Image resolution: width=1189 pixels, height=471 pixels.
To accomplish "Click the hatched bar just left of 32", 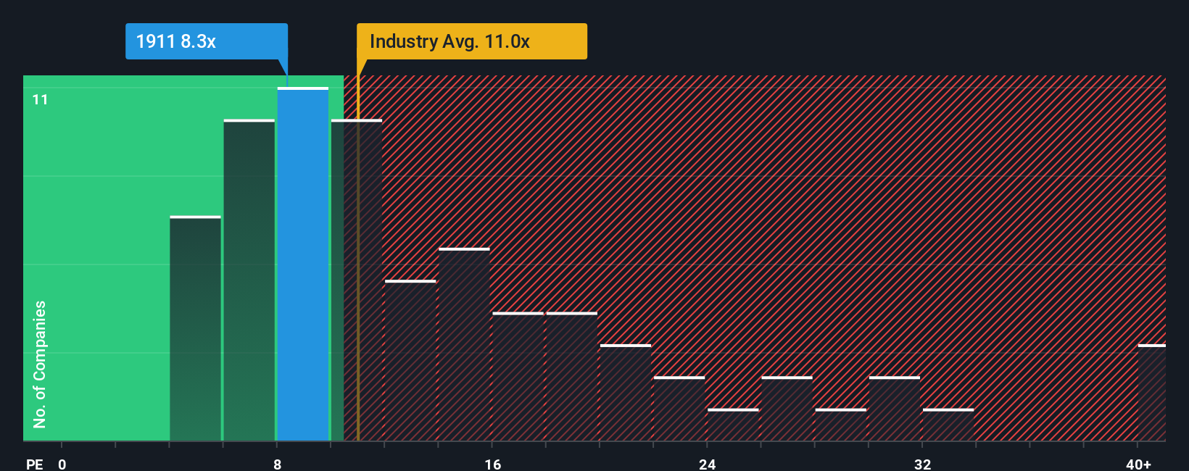I will (895, 409).
